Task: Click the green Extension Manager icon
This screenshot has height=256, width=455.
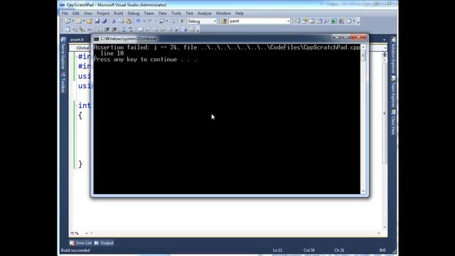Action: click(334, 21)
